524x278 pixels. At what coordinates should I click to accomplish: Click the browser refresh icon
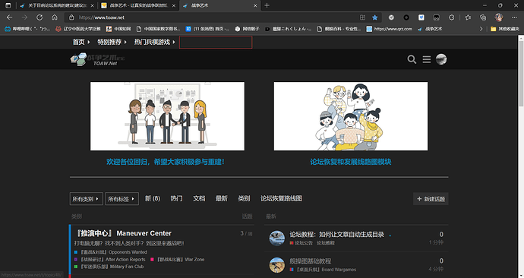39,17
